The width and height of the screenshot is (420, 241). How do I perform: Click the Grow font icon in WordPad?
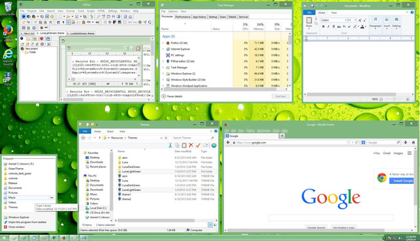tap(360, 20)
